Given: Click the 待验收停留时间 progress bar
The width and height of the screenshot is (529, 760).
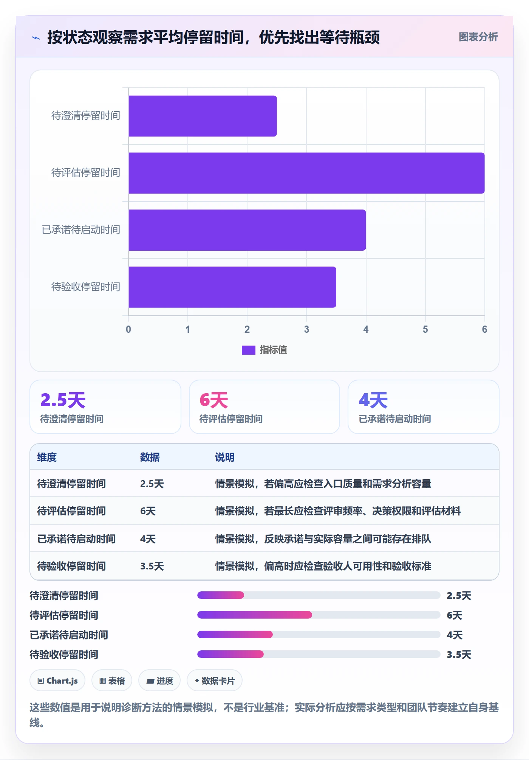Looking at the screenshot, I should click(319, 654).
